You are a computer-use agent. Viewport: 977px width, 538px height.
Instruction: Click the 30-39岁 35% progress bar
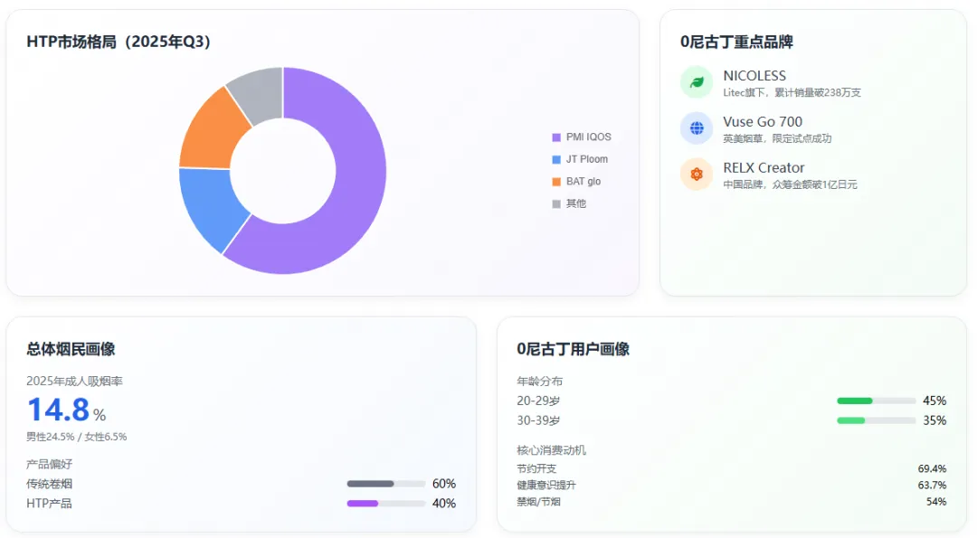(x=876, y=420)
